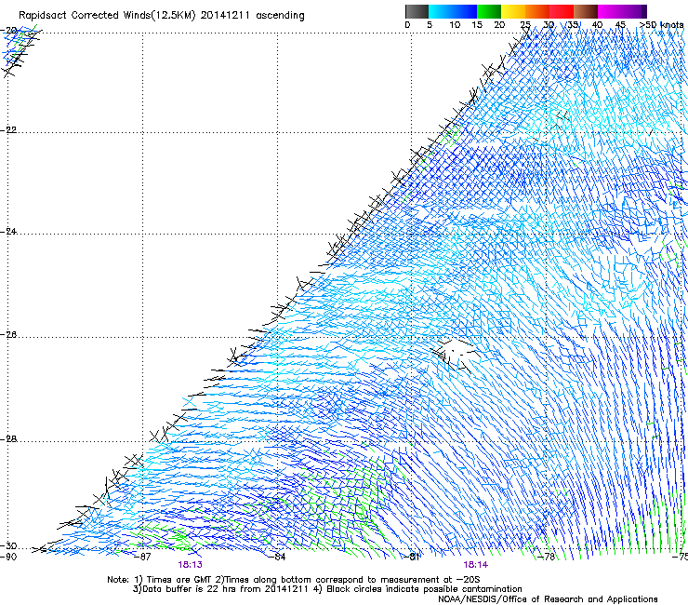Click the '-81' longitude axis label

(412, 557)
